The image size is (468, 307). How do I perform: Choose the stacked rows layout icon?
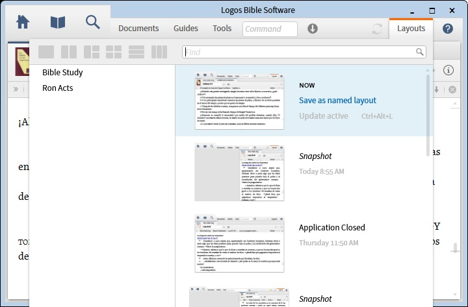click(136, 52)
